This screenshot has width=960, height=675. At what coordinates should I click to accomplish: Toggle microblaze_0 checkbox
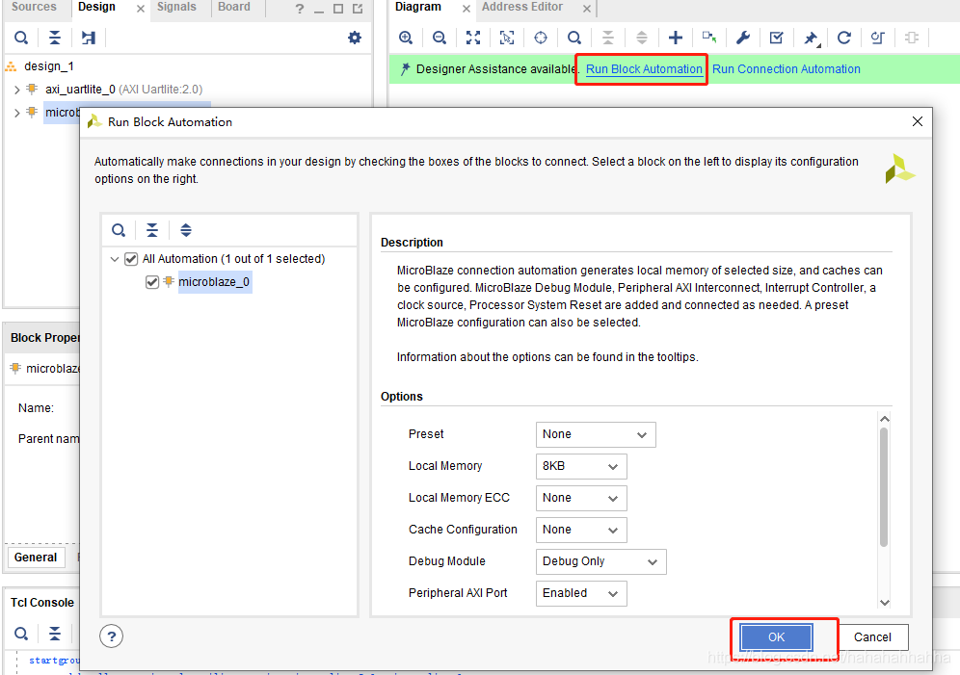[x=152, y=282]
